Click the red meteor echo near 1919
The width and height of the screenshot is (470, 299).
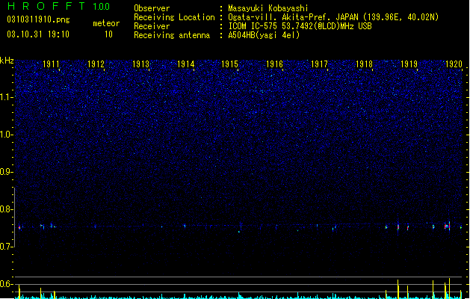coord(398,227)
